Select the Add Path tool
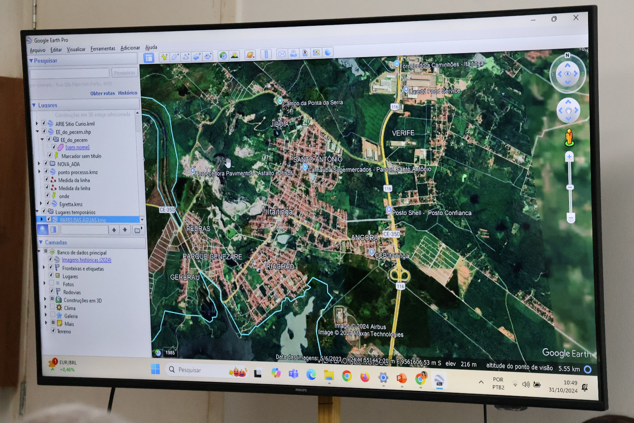This screenshot has height=423, width=634. tap(186, 57)
